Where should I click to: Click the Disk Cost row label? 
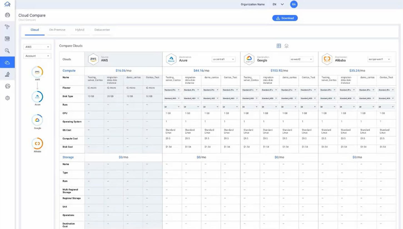click(68, 147)
